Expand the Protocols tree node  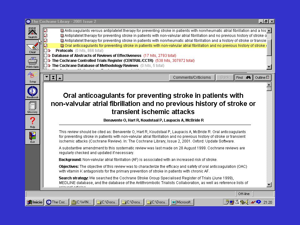point(49,51)
